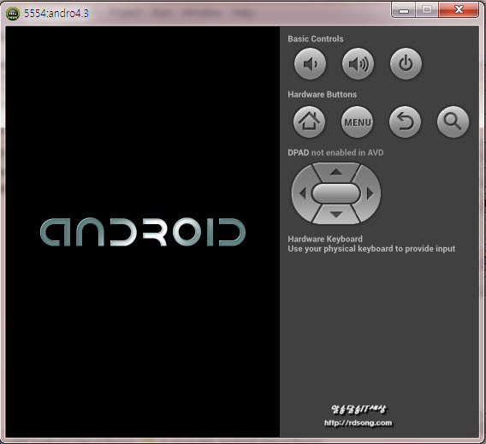Image resolution: width=486 pixels, height=444 pixels.
Task: Click the 'Basic Controls' heading text
Action: 316,38
